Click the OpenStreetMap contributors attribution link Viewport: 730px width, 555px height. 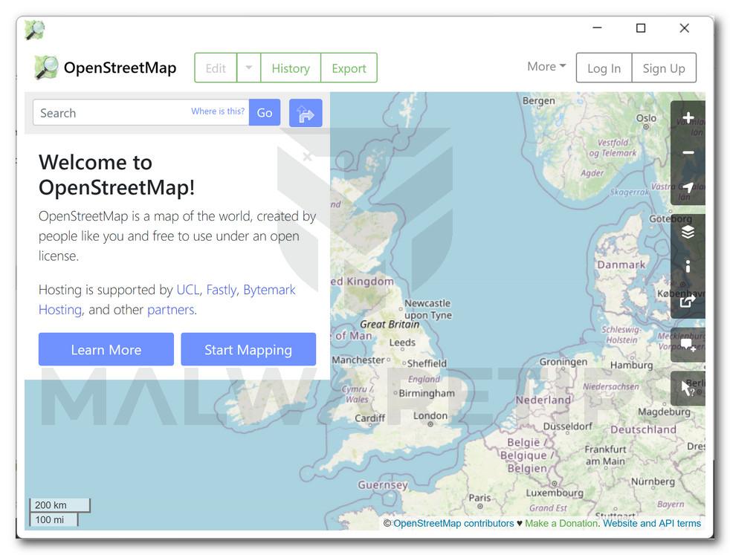(x=453, y=523)
